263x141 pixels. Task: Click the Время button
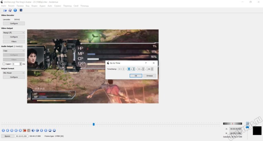(8, 136)
